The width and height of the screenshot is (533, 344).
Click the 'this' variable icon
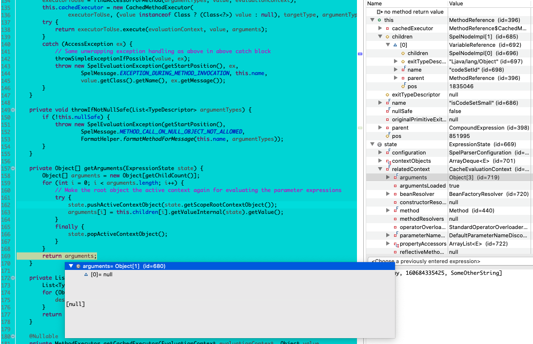[x=379, y=20]
